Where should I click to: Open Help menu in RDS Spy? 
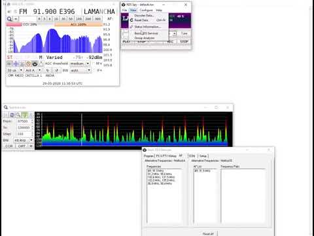pos(159,10)
